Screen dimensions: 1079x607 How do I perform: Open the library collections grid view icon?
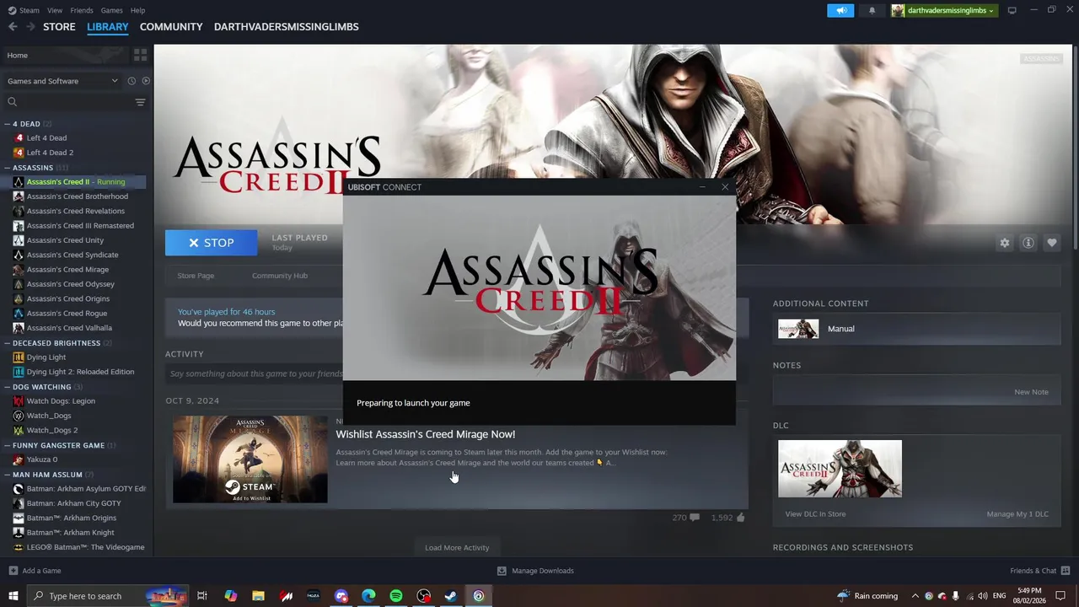coord(140,55)
